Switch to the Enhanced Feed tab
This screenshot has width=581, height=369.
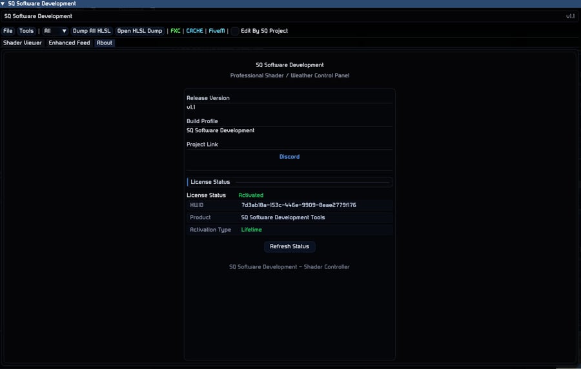[x=69, y=43]
